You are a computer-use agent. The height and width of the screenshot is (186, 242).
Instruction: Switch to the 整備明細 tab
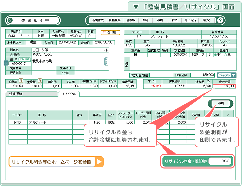point(32,94)
